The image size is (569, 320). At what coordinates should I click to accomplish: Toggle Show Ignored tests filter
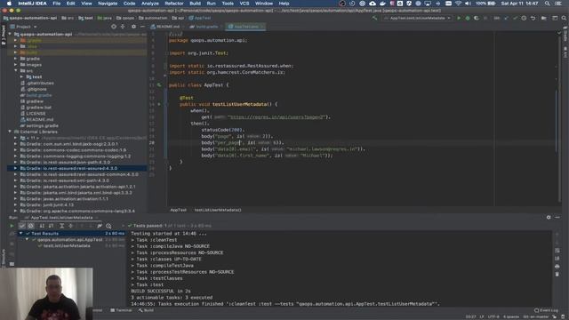click(31, 226)
